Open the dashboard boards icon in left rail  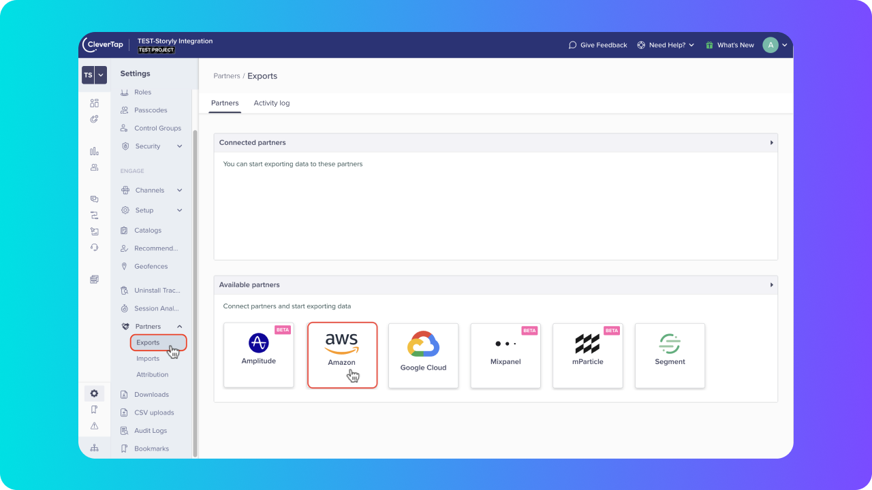pos(94,103)
